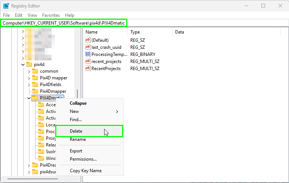Choose Find... in the context menu

pos(89,120)
